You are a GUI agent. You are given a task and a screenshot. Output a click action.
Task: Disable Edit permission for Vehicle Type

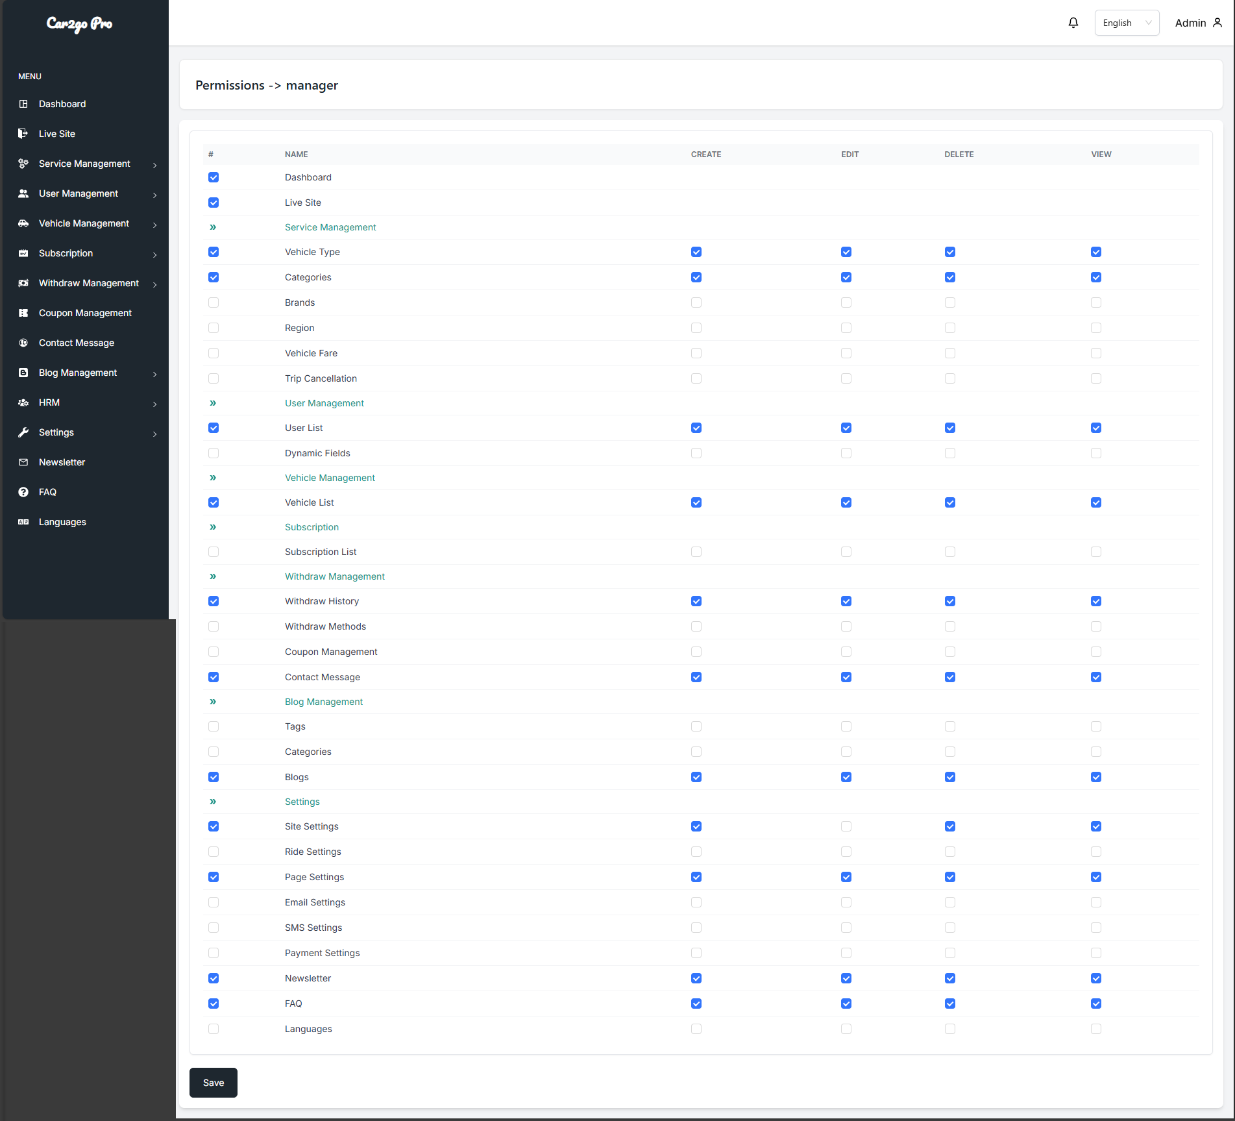(846, 252)
